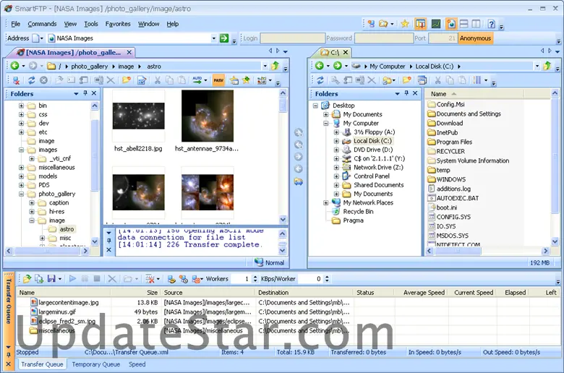Viewport: 564px width, 373px height.
Task: Click the cut scissors icon in local toolbar
Action: point(437,80)
